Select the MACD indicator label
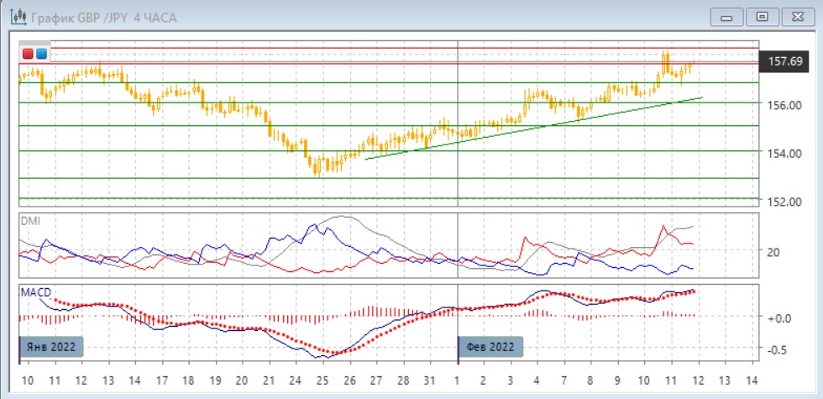Image resolution: width=823 pixels, height=399 pixels. click(x=36, y=292)
